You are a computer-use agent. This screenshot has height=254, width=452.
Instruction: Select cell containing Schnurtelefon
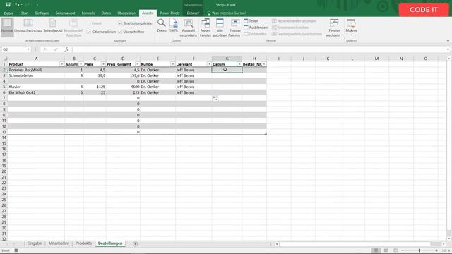click(36, 75)
